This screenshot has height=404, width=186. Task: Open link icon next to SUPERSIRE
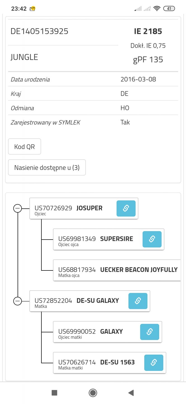coord(152,239)
